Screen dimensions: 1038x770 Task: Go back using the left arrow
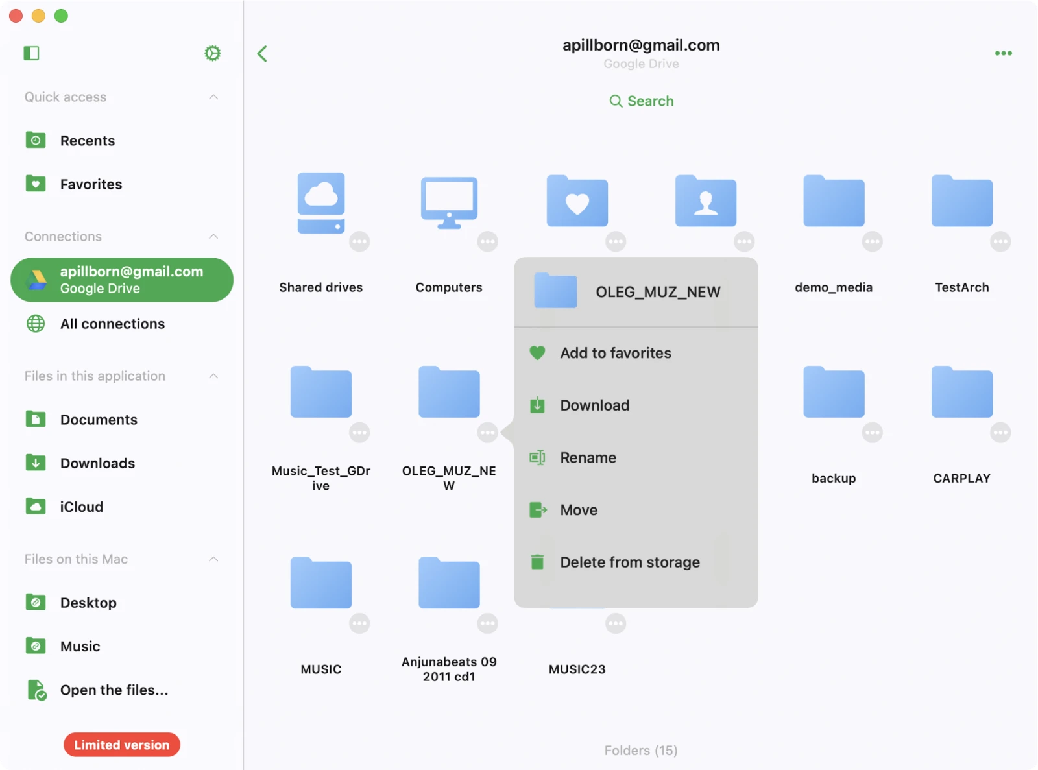click(262, 54)
